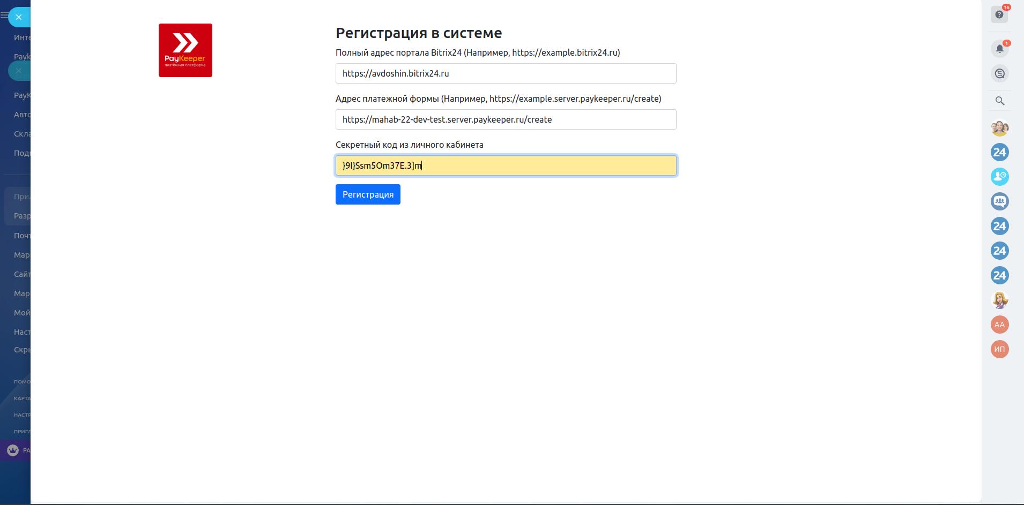This screenshot has width=1024, height=505.
Task: Open the ИП contact avatar
Action: (x=999, y=349)
